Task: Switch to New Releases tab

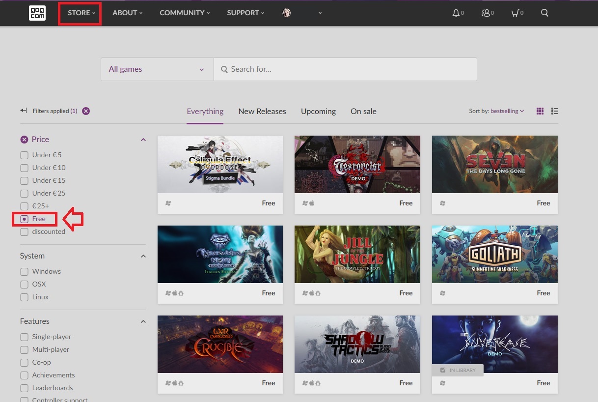Action: [262, 112]
